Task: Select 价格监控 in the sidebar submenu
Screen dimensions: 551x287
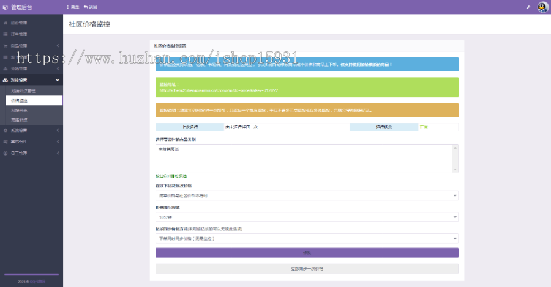Action: 20,100
